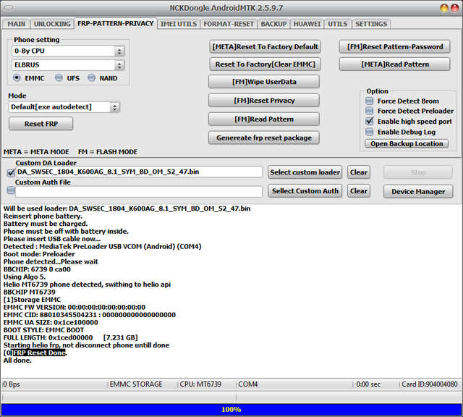Switch to the HUAWEI tab
463x417 pixels.
click(307, 24)
